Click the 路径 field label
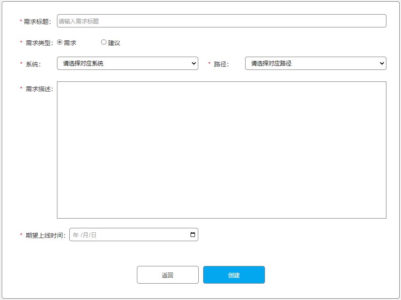This screenshot has height=300, width=401. [x=221, y=64]
